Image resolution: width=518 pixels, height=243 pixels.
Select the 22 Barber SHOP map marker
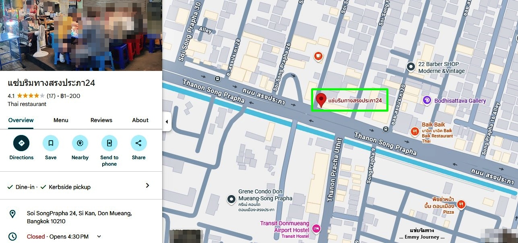[411, 67]
